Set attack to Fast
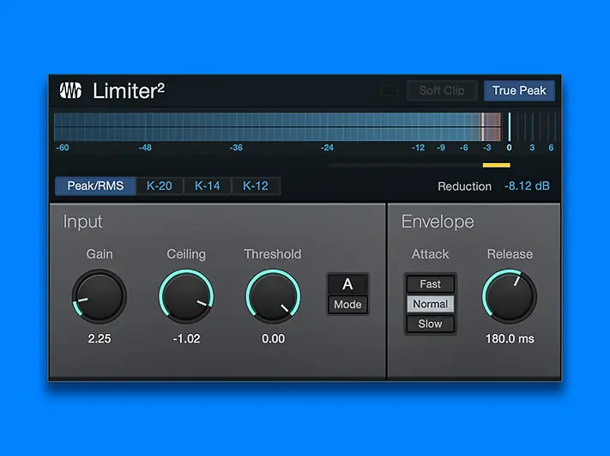610x456 pixels. tap(431, 284)
